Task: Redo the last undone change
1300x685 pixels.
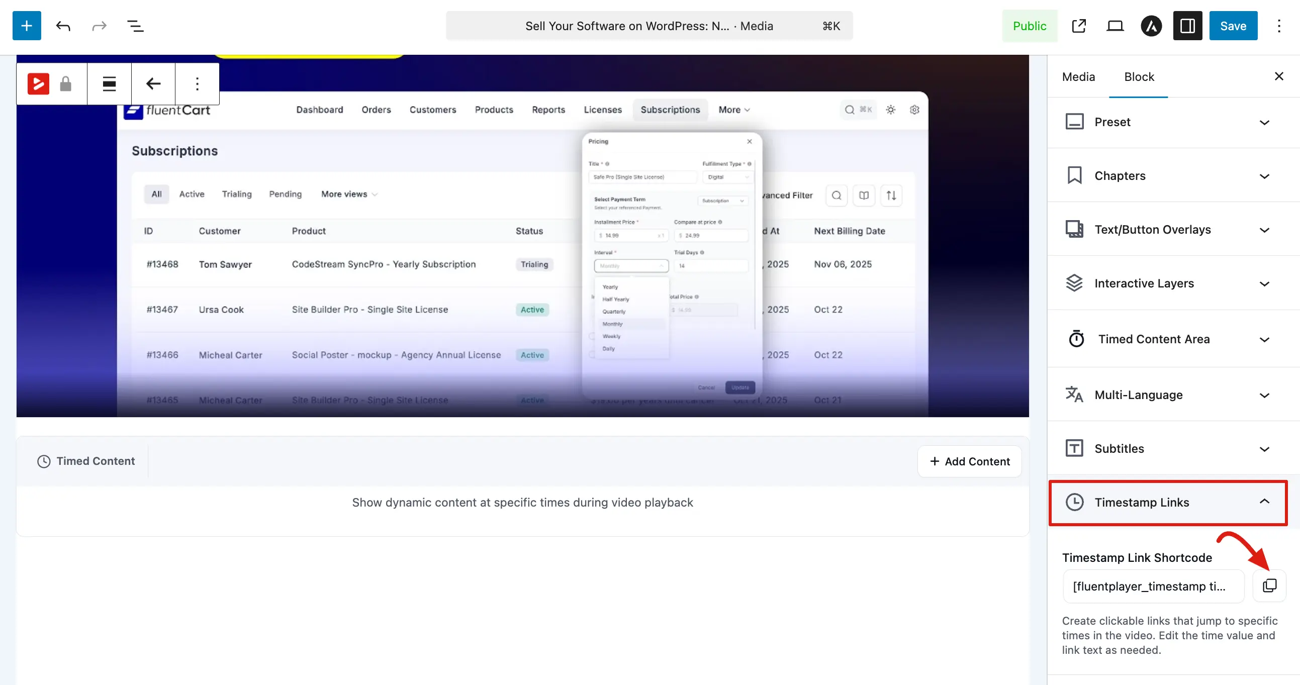Action: coord(100,26)
